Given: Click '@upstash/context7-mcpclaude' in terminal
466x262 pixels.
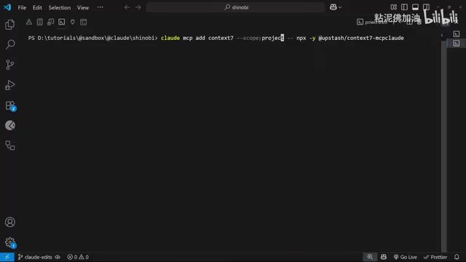Looking at the screenshot, I should click(x=361, y=38).
